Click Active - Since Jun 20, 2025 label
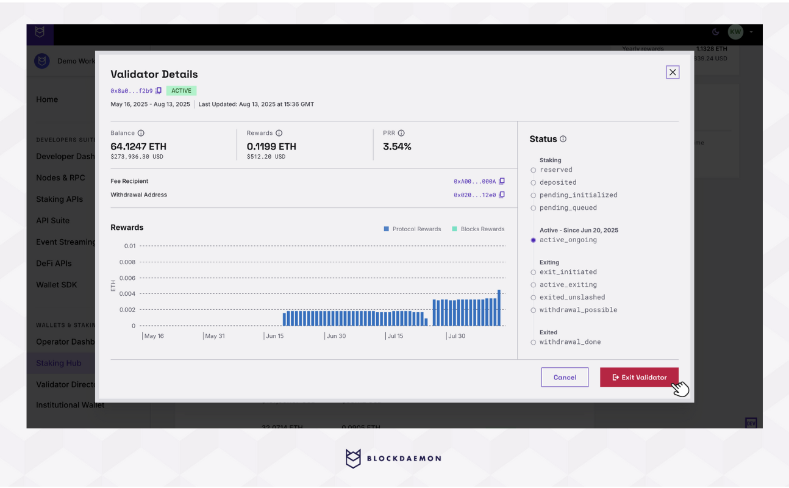Viewport: 789px width, 488px height. click(x=579, y=230)
